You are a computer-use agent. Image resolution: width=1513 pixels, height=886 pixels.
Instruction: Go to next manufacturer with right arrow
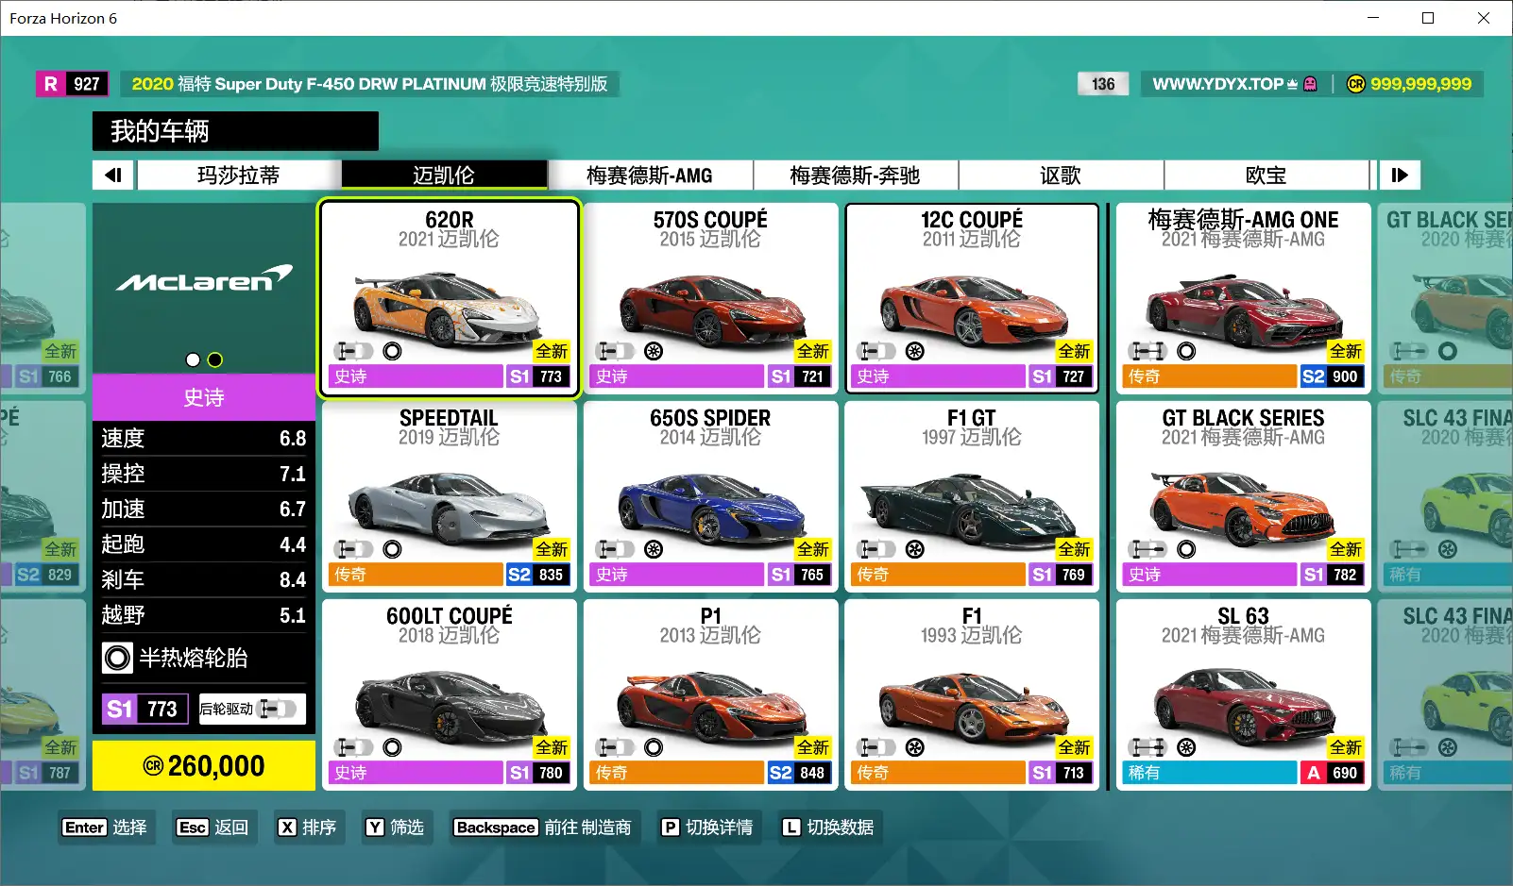pos(1400,175)
